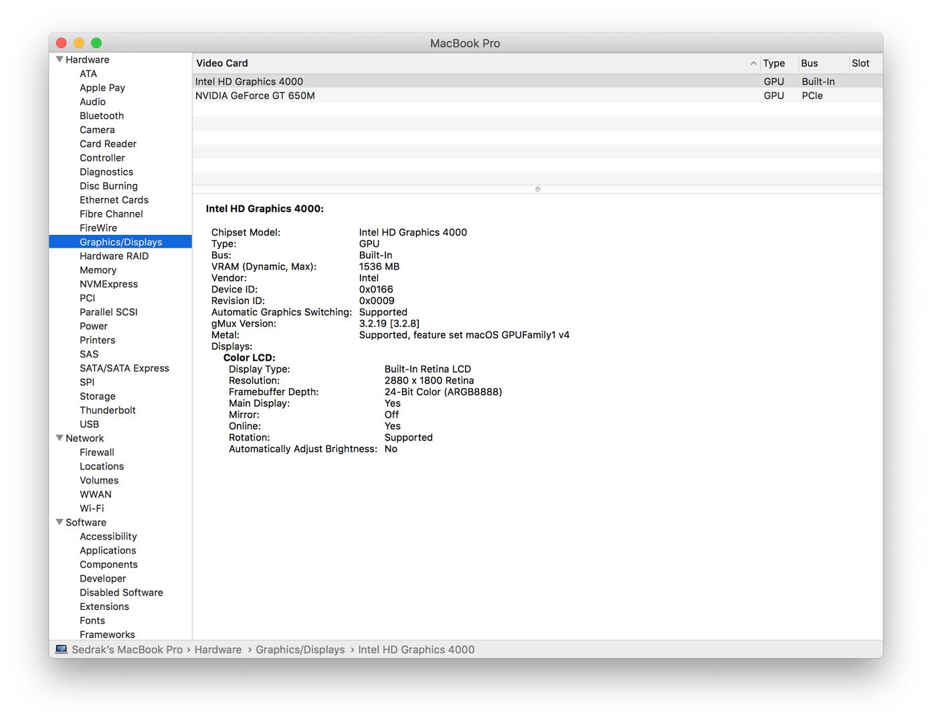Open Hardware RAID in the sidebar
Screen dimensions: 932x723
tap(114, 256)
